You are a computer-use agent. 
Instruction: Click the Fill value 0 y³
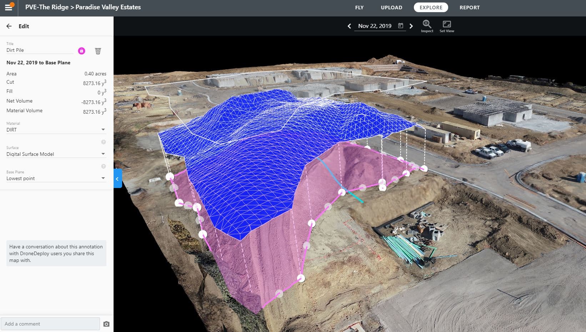[x=102, y=92]
